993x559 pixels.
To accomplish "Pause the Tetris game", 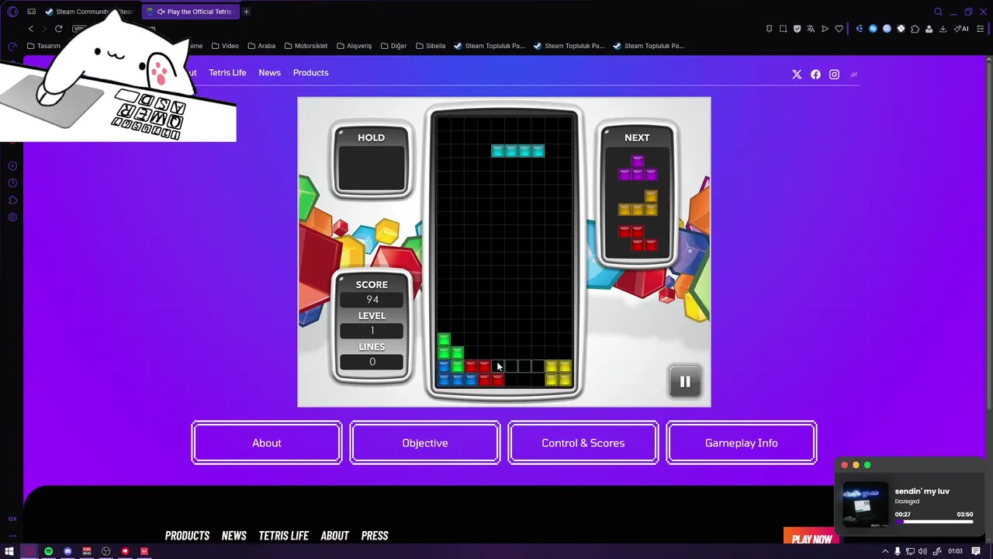I will (685, 381).
